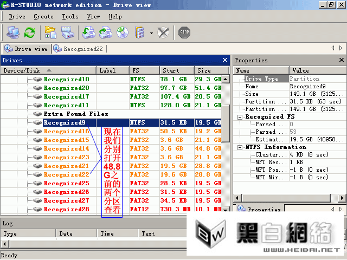Screen dimensions: 347x260
Task: Collapse the NTFS Information property group
Action: [240, 147]
